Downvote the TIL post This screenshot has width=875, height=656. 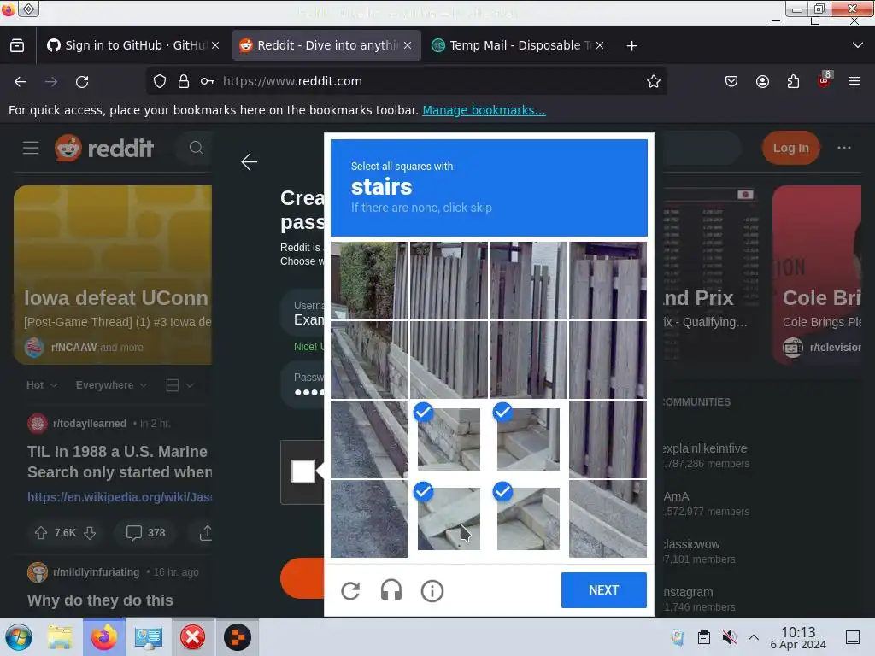(90, 533)
